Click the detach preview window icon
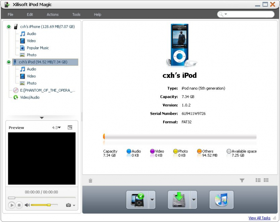The image size is (280, 222). coord(70,127)
